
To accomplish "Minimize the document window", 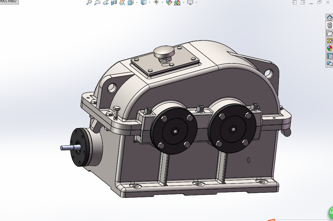I will (x=311, y=3).
